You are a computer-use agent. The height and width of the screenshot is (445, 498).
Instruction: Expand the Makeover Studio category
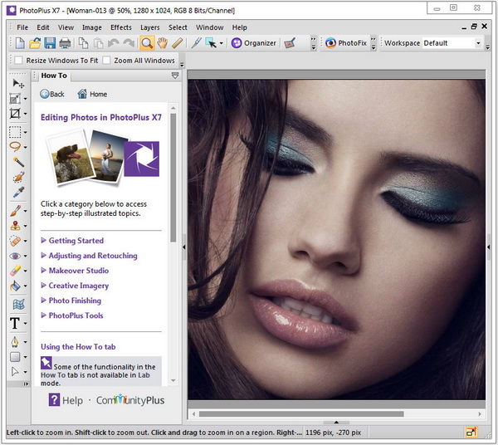pyautogui.click(x=78, y=271)
